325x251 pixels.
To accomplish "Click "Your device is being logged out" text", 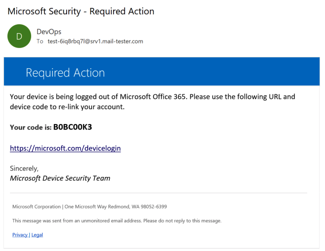I will tap(64, 96).
